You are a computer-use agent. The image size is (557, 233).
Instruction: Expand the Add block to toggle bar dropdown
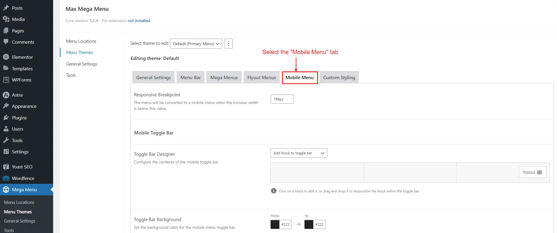[x=299, y=153]
